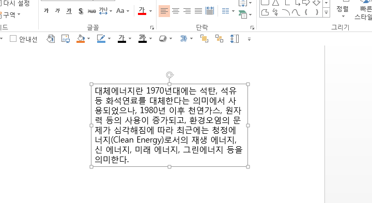372x203 pixels.
Task: Click the bottom-right resize handle of text box
Action: tap(248, 167)
